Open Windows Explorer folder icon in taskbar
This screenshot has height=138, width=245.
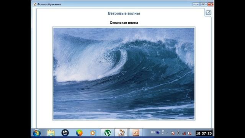pyautogui.click(x=51, y=133)
